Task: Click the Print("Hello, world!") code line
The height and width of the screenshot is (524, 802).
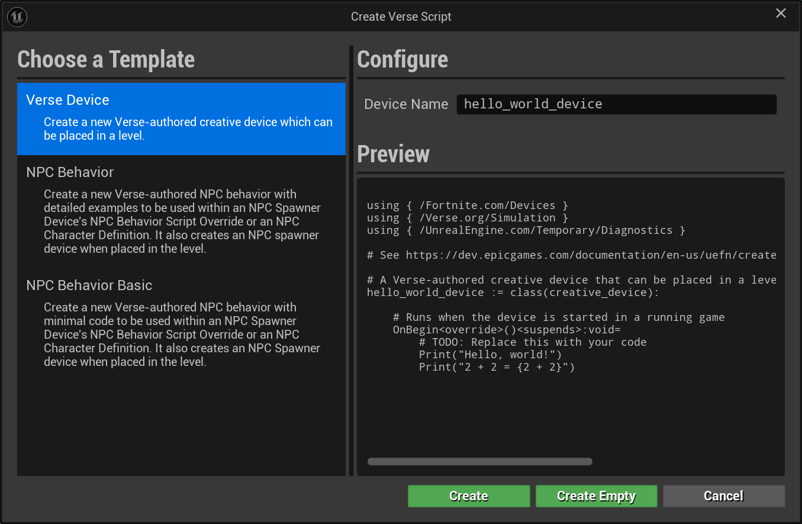Action: [x=489, y=355]
